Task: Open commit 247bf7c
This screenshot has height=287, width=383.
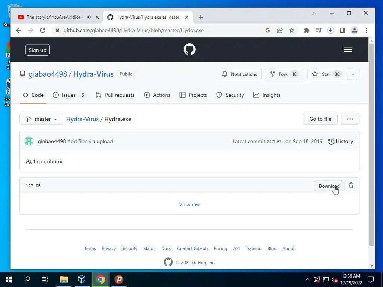Action: pos(275,142)
